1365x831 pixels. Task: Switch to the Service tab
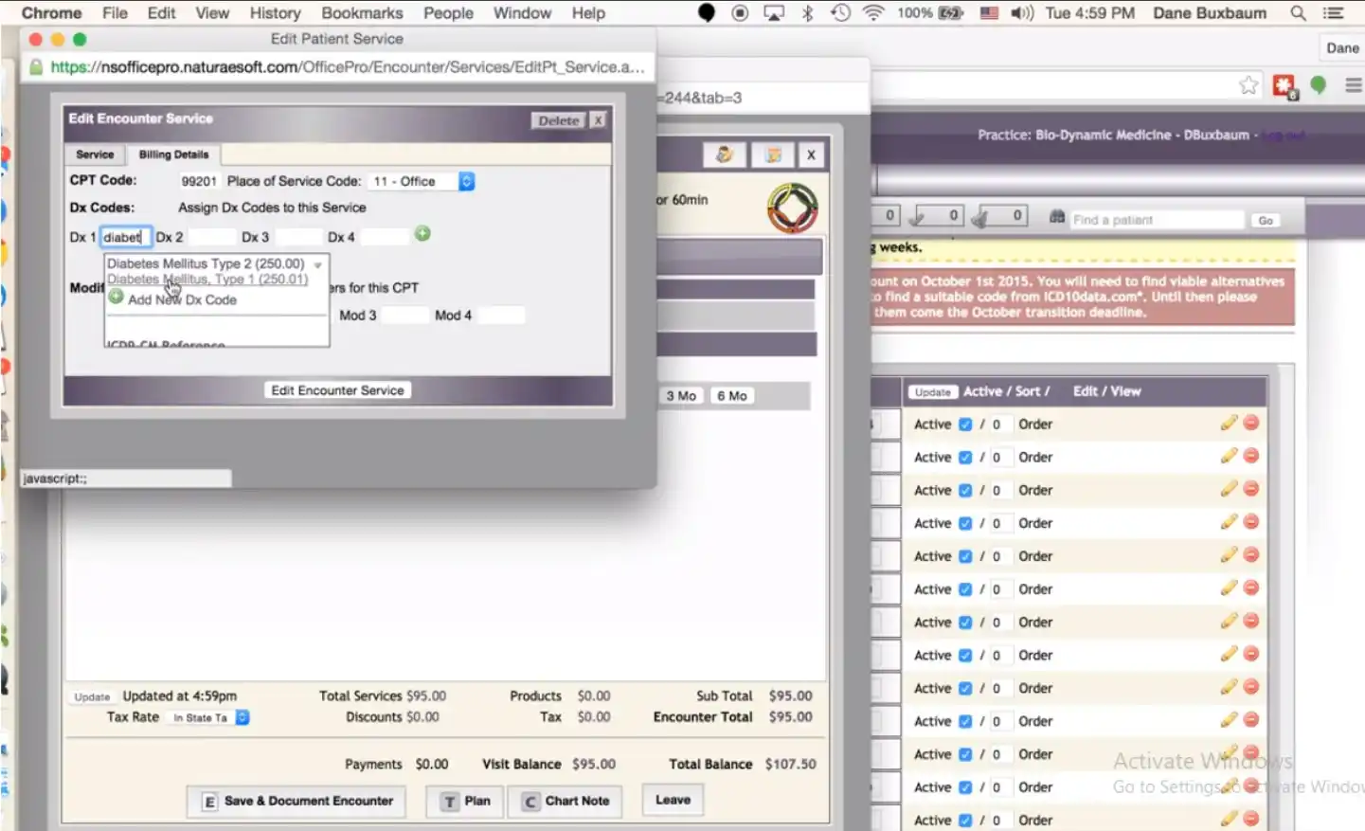[94, 154]
